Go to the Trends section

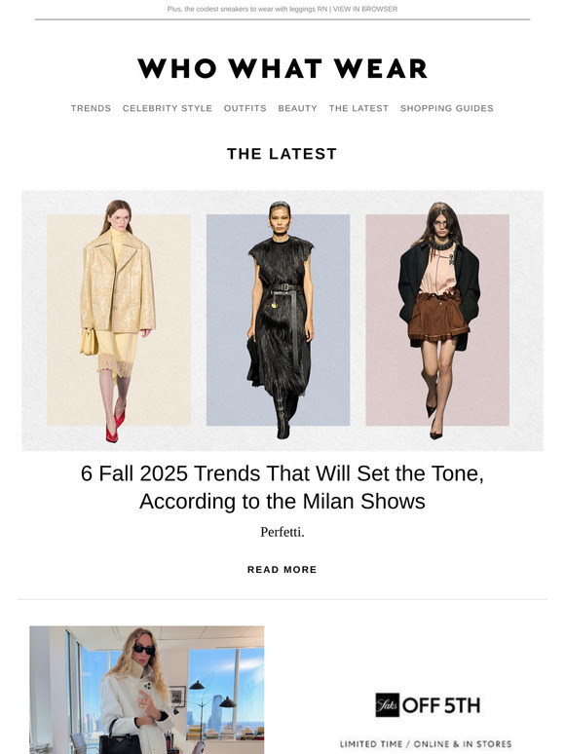[x=91, y=108]
